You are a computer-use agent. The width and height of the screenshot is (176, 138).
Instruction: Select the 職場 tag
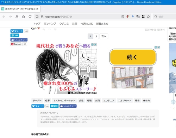pyautogui.click(x=137, y=101)
